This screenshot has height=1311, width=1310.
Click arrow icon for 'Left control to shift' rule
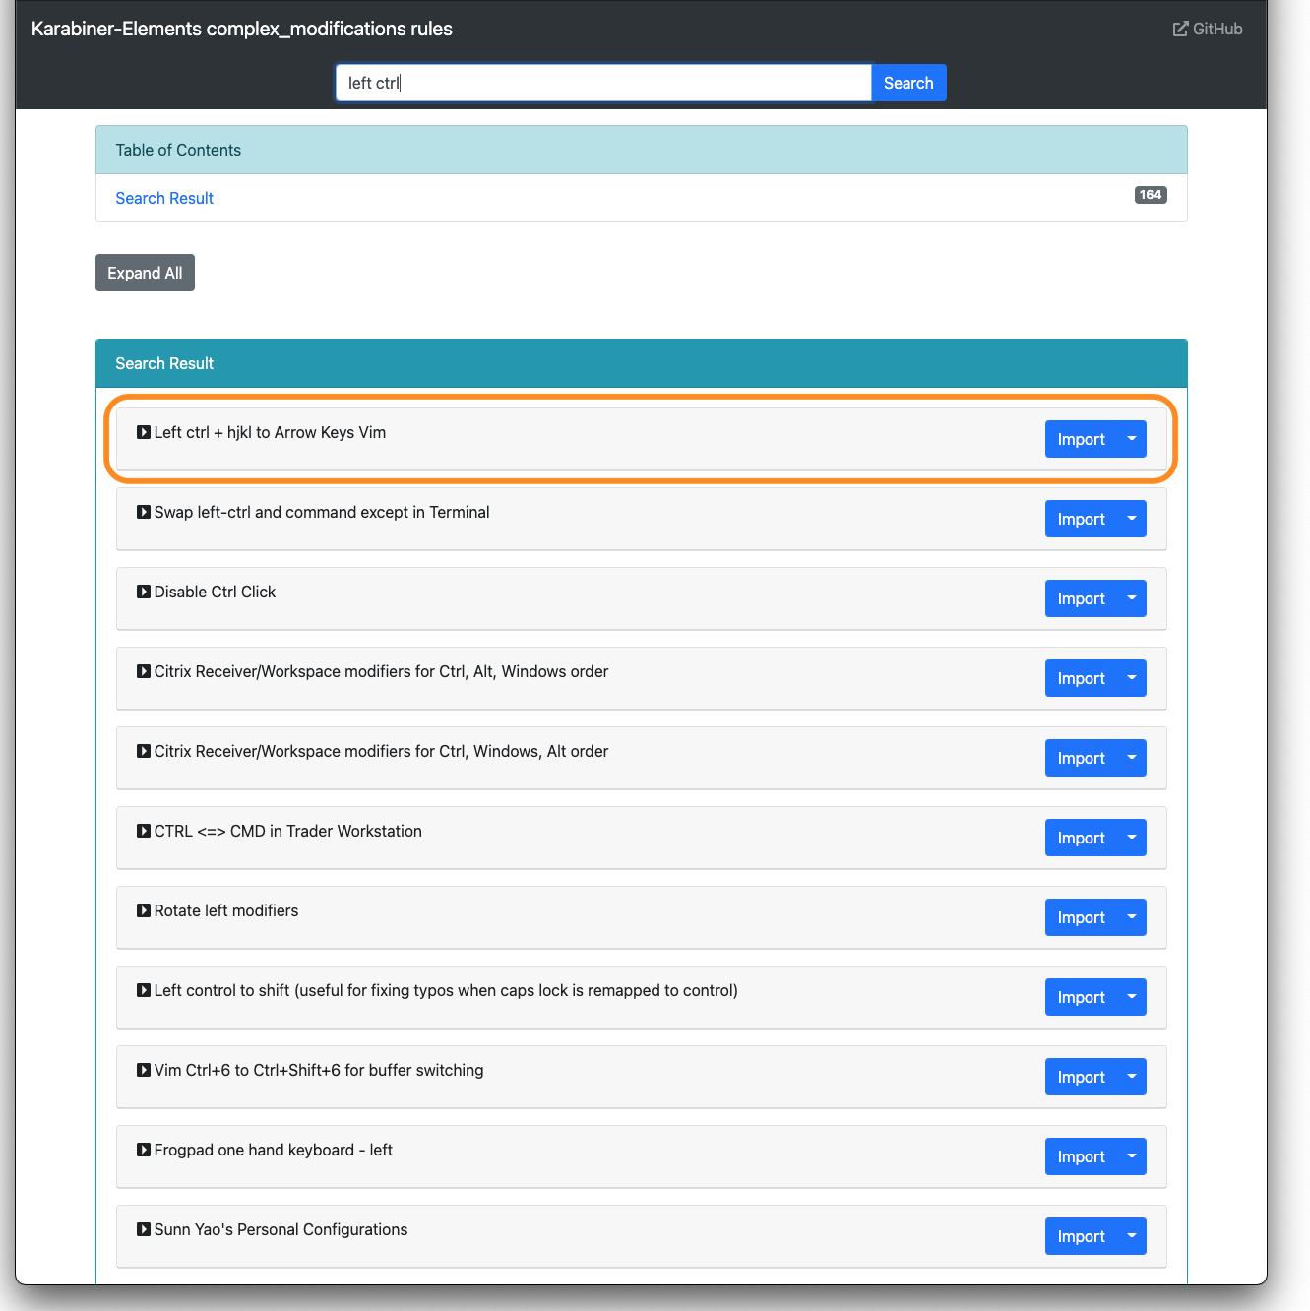coord(144,991)
